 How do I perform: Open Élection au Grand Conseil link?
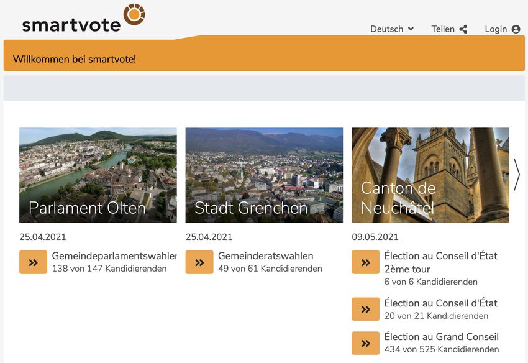(x=441, y=337)
